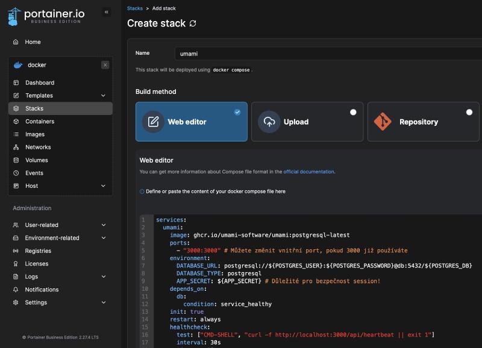Viewport: 482px width, 348px height.
Task: Click the Environment-related drive icon
Action: tap(16, 238)
